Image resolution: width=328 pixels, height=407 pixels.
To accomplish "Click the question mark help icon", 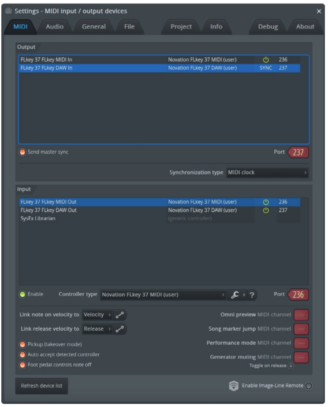I will tap(252, 295).
